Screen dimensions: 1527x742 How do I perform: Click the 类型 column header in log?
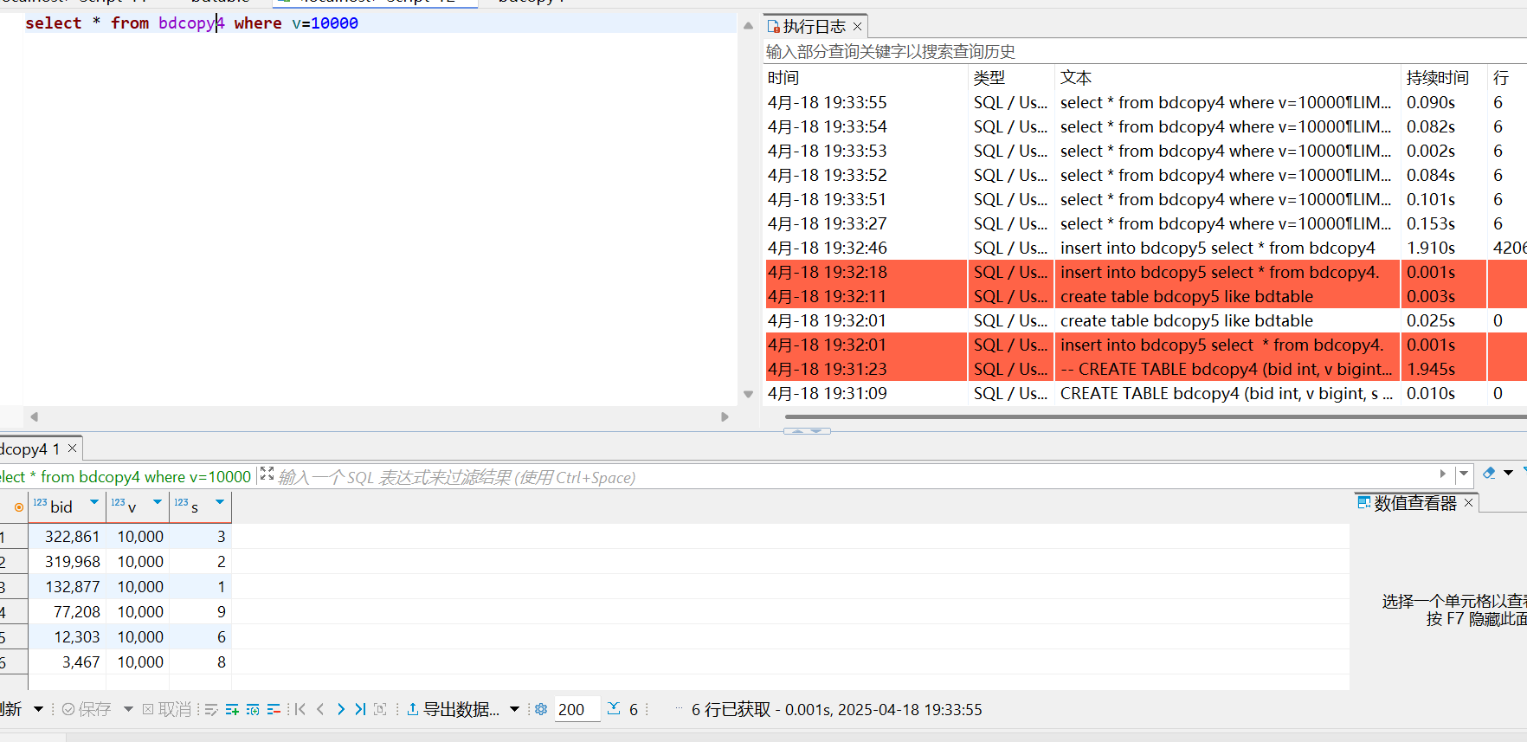(x=1011, y=78)
